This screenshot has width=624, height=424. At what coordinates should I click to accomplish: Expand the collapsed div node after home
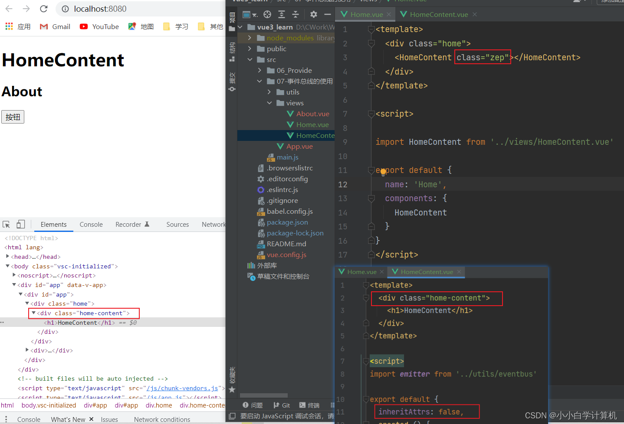pos(27,350)
